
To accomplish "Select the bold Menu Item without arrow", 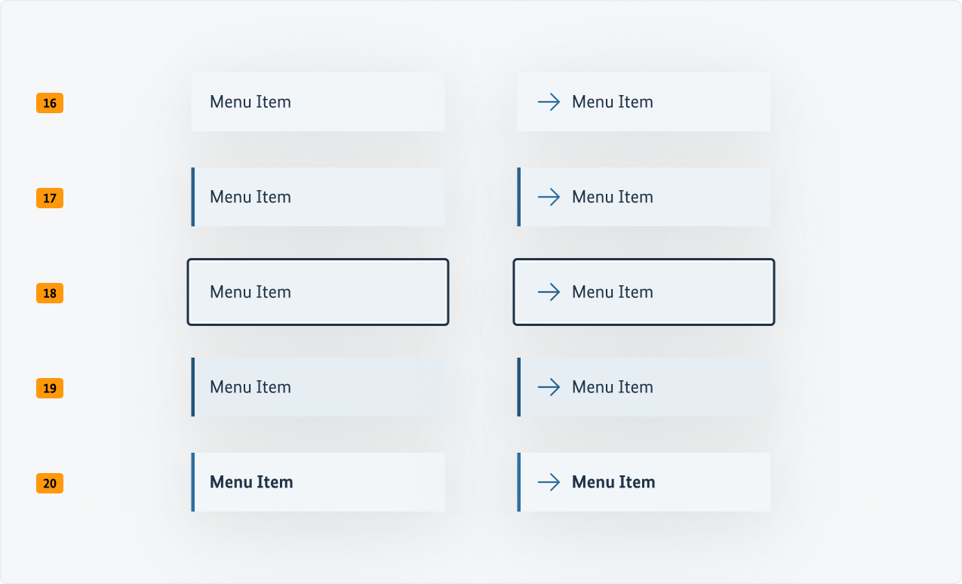I will pyautogui.click(x=318, y=482).
